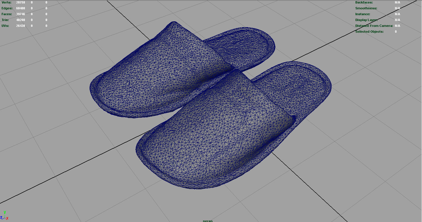The width and height of the screenshot is (422, 222).
Task: Click the "Faces:" heads-up label
Action: [x=7, y=14]
